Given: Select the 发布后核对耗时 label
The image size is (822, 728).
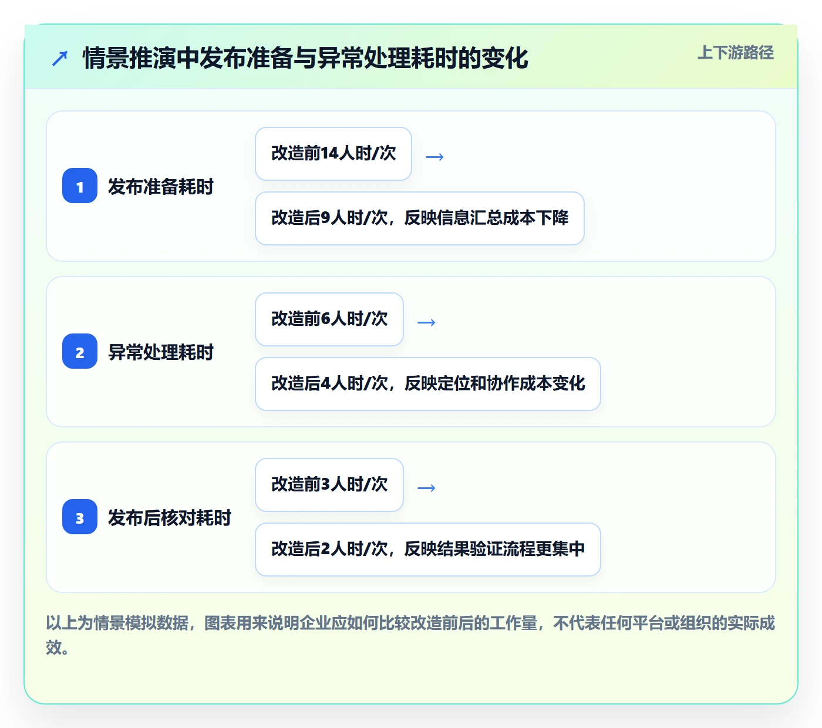Looking at the screenshot, I should [170, 517].
